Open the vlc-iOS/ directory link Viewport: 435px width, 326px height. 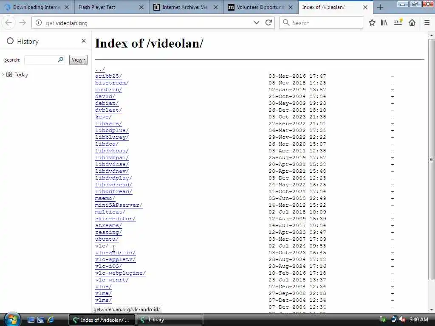pyautogui.click(x=108, y=267)
